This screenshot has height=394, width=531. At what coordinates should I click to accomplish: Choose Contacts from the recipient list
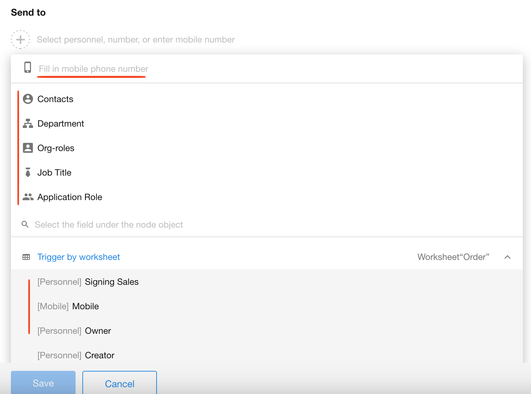click(x=55, y=99)
